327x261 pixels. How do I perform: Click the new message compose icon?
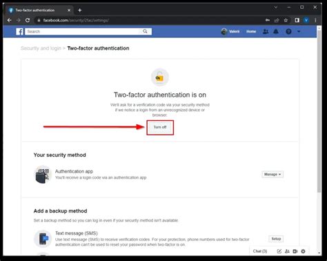pos(279,251)
